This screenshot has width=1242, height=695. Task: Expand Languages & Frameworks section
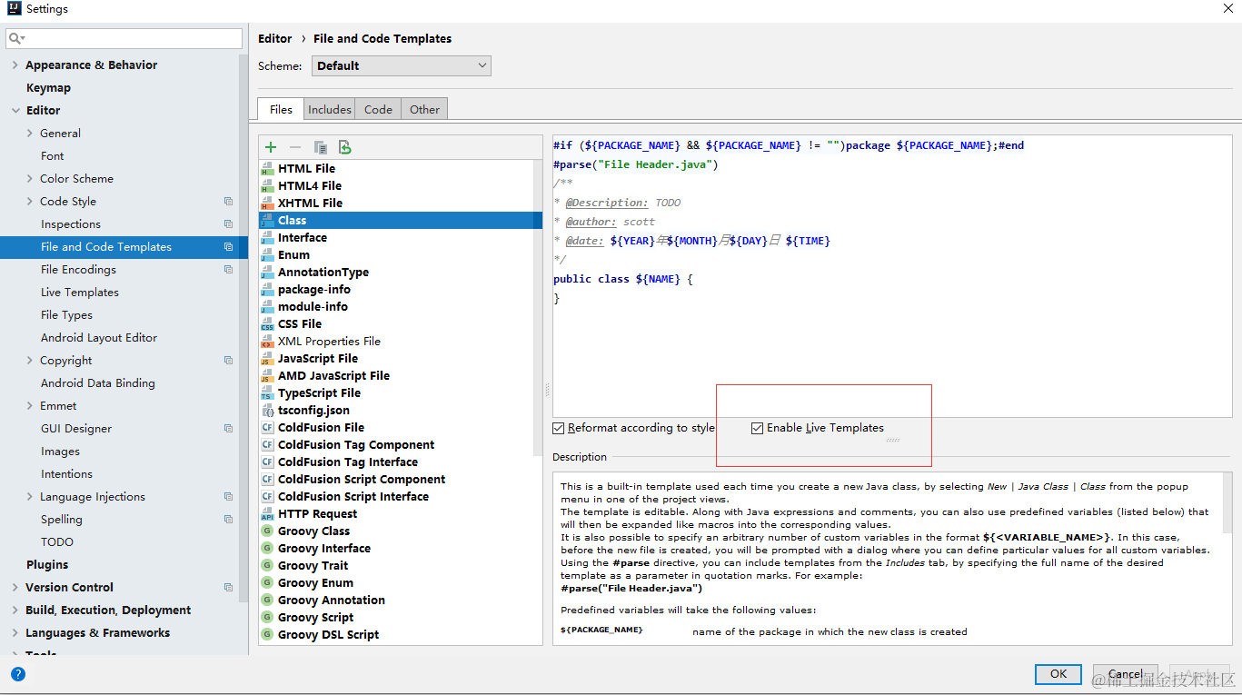click(15, 633)
